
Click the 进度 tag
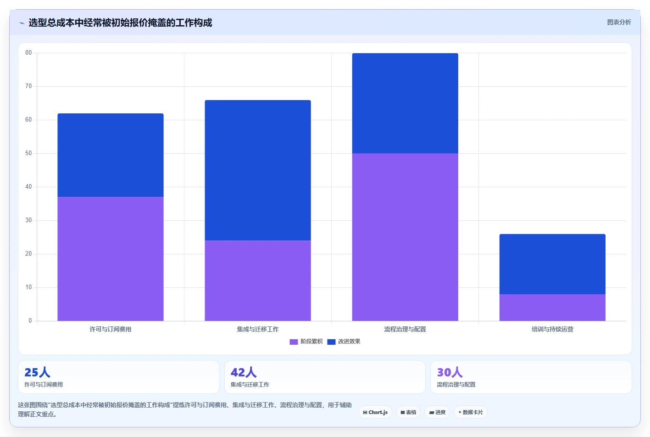pyautogui.click(x=437, y=412)
